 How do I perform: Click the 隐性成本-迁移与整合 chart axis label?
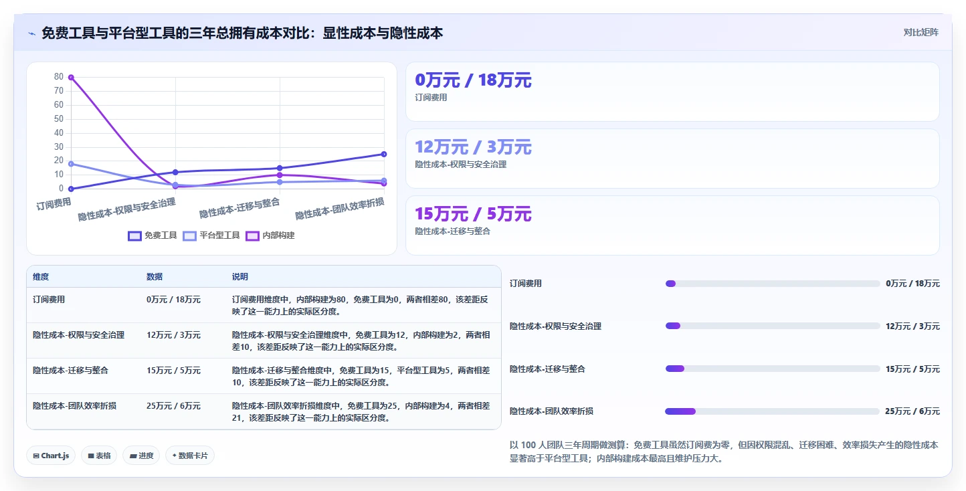tap(239, 208)
